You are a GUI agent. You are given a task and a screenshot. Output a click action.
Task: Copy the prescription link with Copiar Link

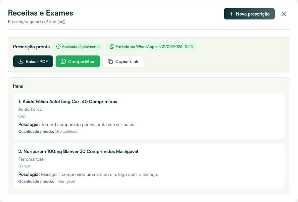coord(123,61)
